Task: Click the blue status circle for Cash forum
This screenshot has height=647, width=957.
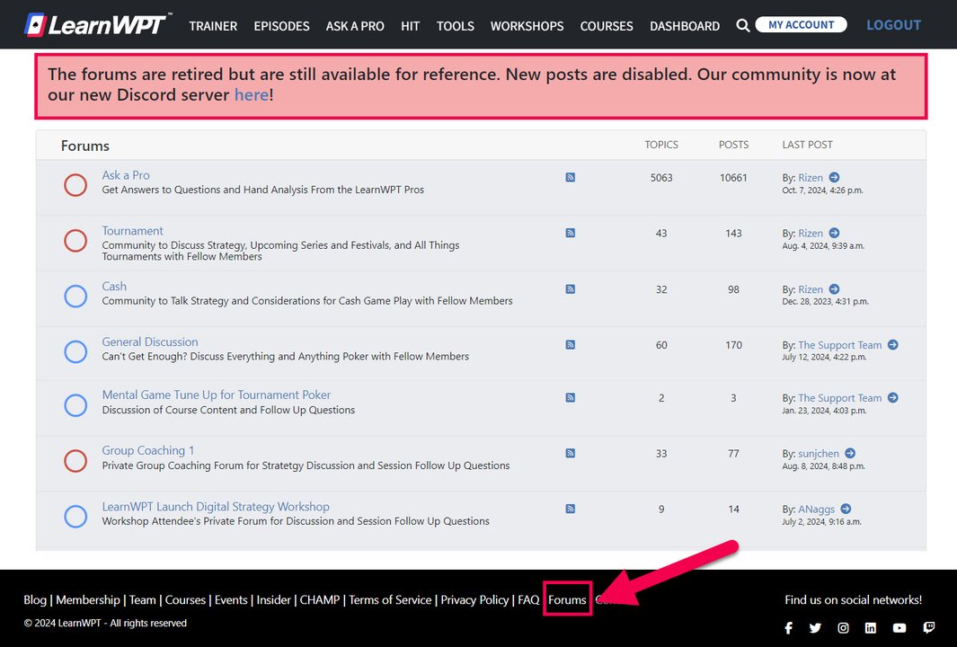Action: 75,296
